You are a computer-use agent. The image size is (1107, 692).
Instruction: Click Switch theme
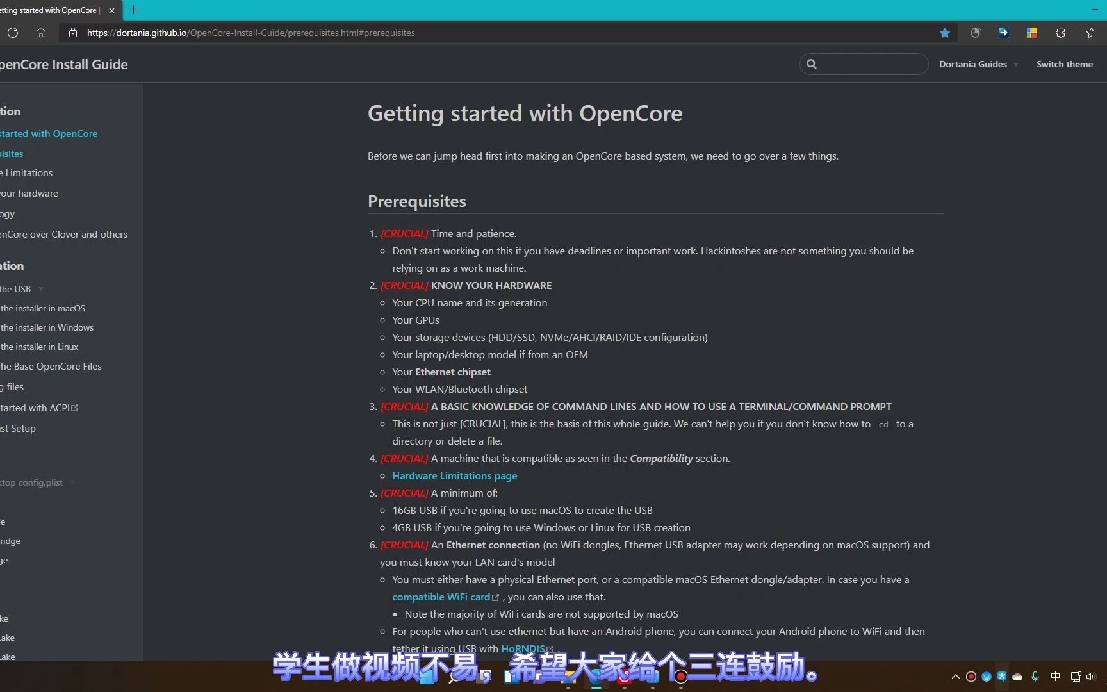1064,64
